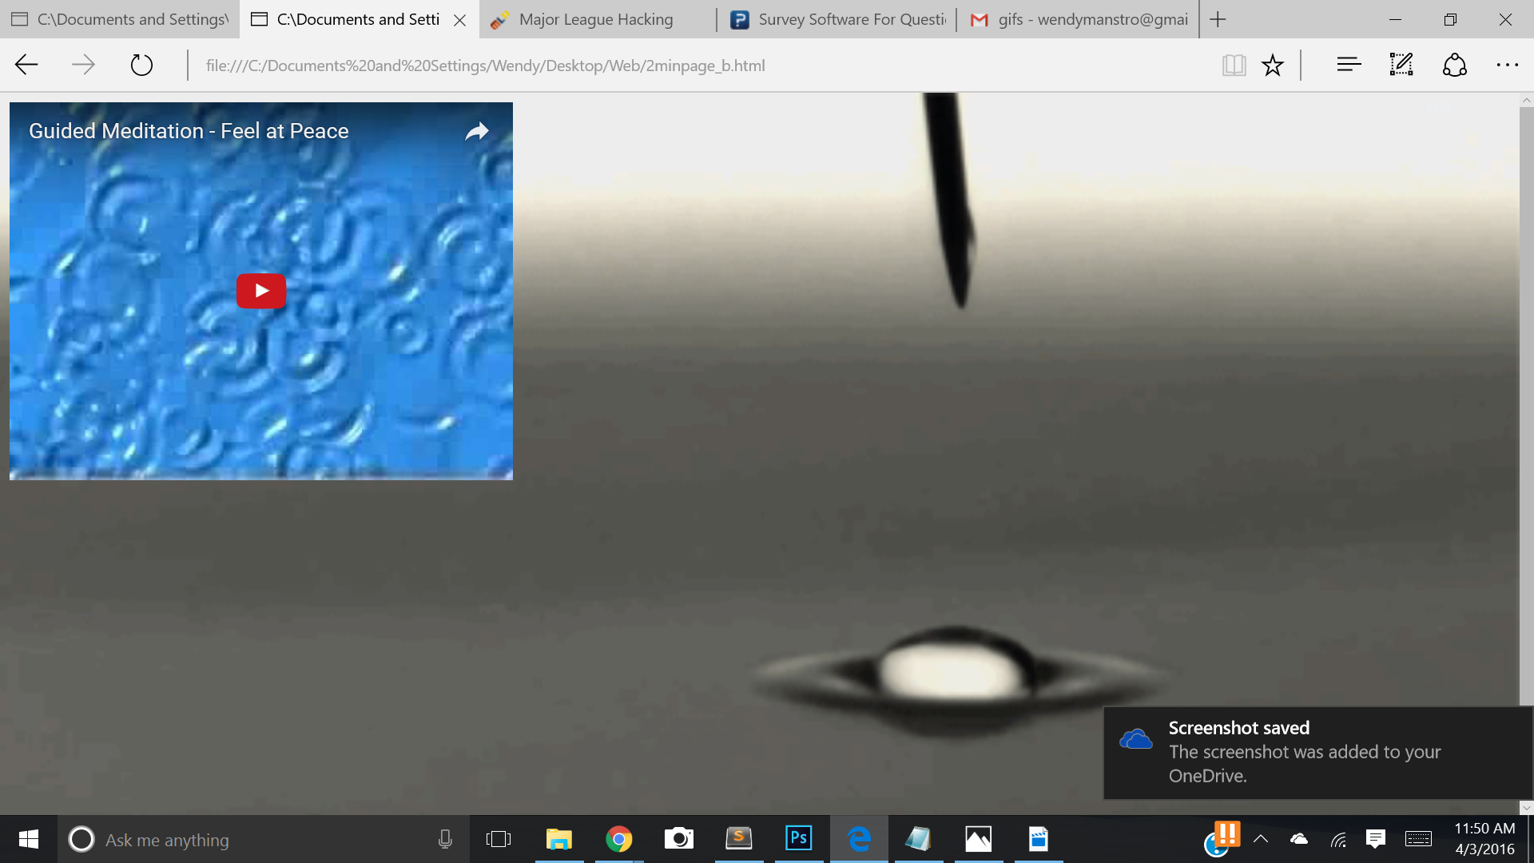
Task: Open the Hub lines icon
Action: pos(1349,65)
